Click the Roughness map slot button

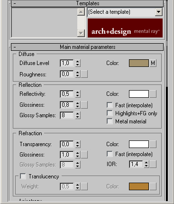pyautogui.click(x=84, y=74)
